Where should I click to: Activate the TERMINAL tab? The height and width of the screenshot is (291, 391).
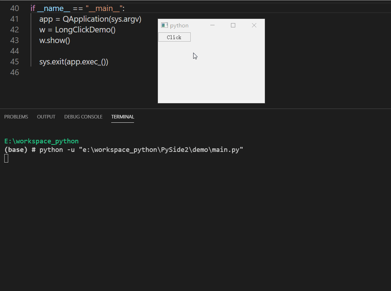(123, 117)
